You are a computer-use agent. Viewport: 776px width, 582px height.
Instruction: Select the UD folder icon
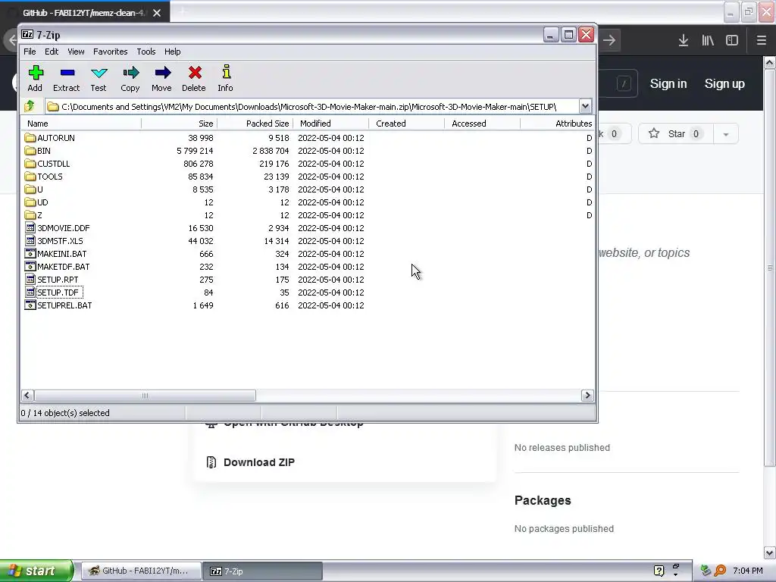point(30,202)
